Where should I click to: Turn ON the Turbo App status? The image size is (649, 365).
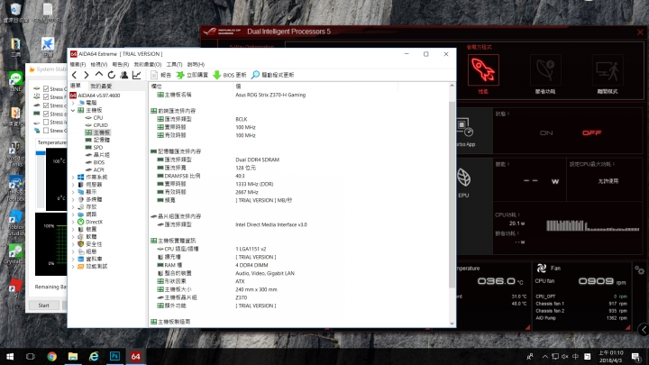[546, 132]
